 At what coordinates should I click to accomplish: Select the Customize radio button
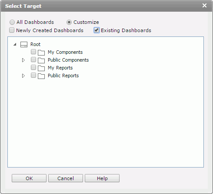(x=69, y=22)
